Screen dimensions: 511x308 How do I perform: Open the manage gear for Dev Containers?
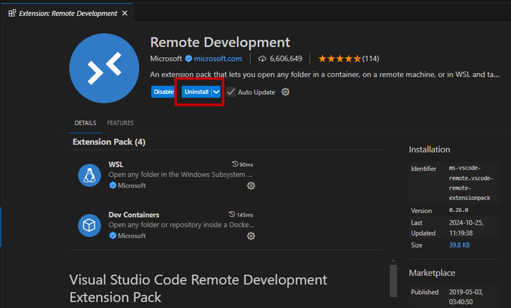(251, 236)
